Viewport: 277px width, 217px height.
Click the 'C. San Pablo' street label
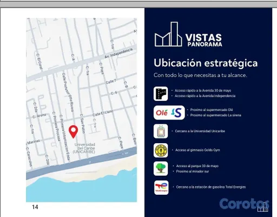pyautogui.click(x=82, y=124)
